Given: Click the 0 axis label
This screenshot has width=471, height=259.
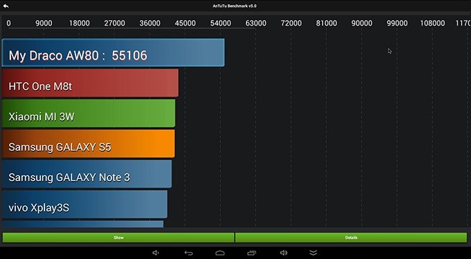Looking at the screenshot, I should pos(9,23).
